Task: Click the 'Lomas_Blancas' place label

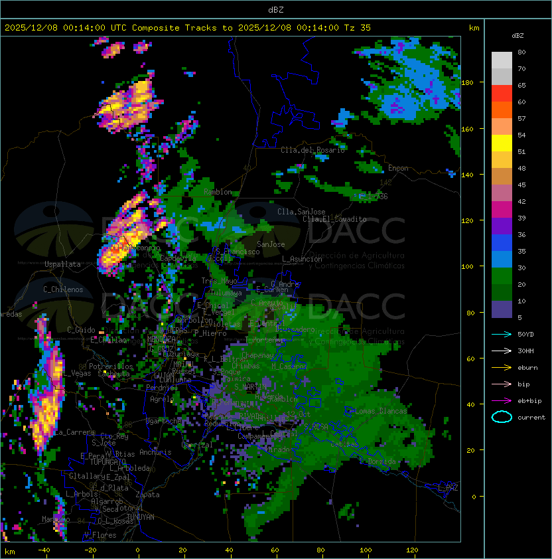Action: click(381, 411)
